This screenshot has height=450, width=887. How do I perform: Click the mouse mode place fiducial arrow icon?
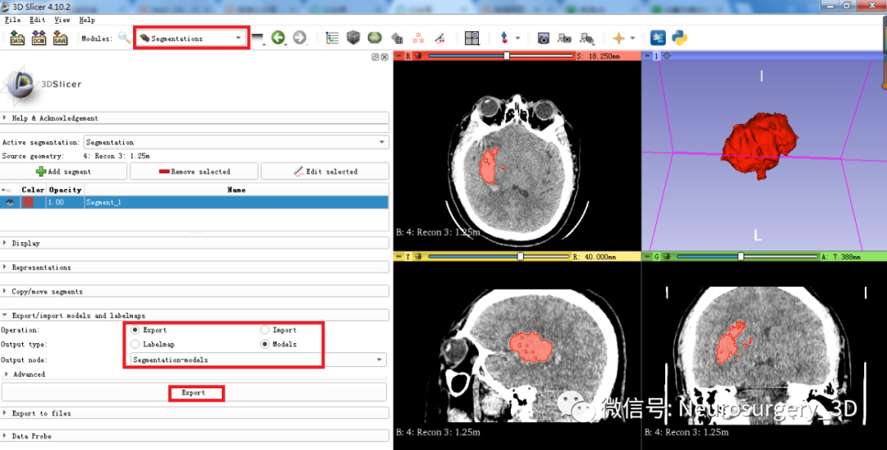(504, 39)
